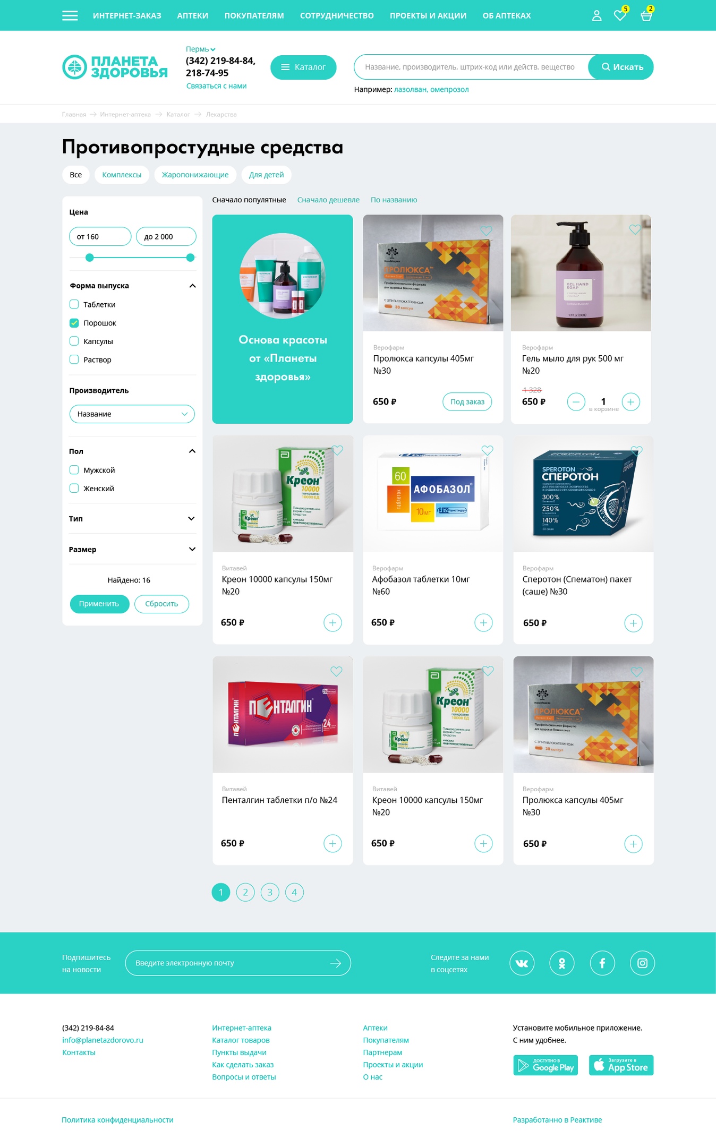Check the Женский gender checkbox
The height and width of the screenshot is (1147, 716).
(74, 488)
